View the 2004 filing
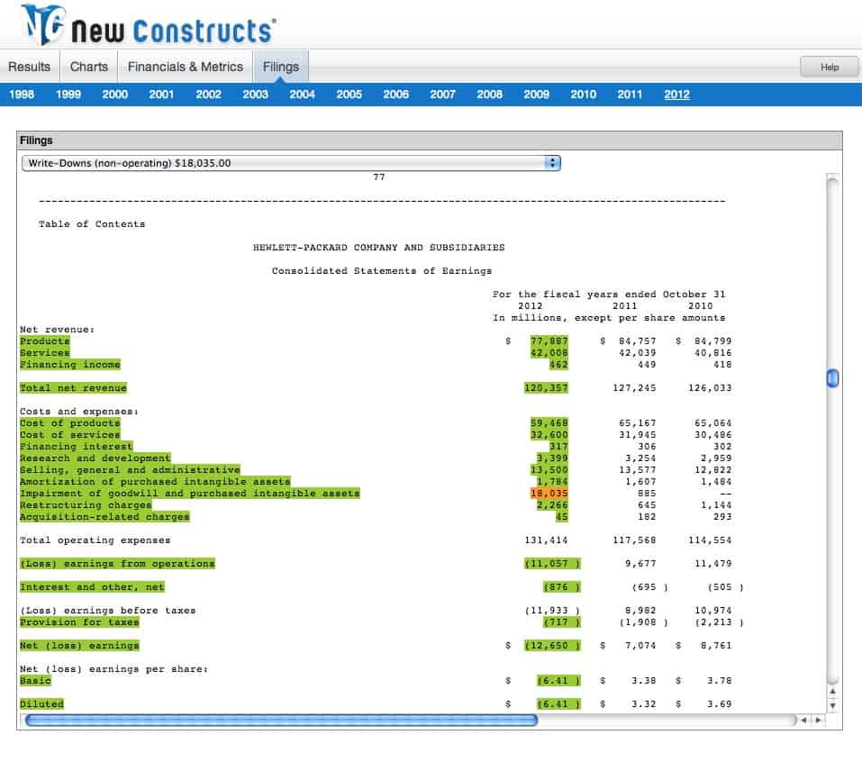Viewport: 862px width, 762px height. pyautogui.click(x=303, y=95)
